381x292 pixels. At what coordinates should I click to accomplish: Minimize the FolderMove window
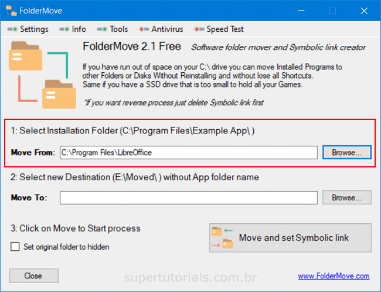click(304, 11)
